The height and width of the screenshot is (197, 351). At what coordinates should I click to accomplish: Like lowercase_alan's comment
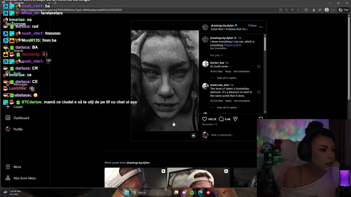pos(259,92)
